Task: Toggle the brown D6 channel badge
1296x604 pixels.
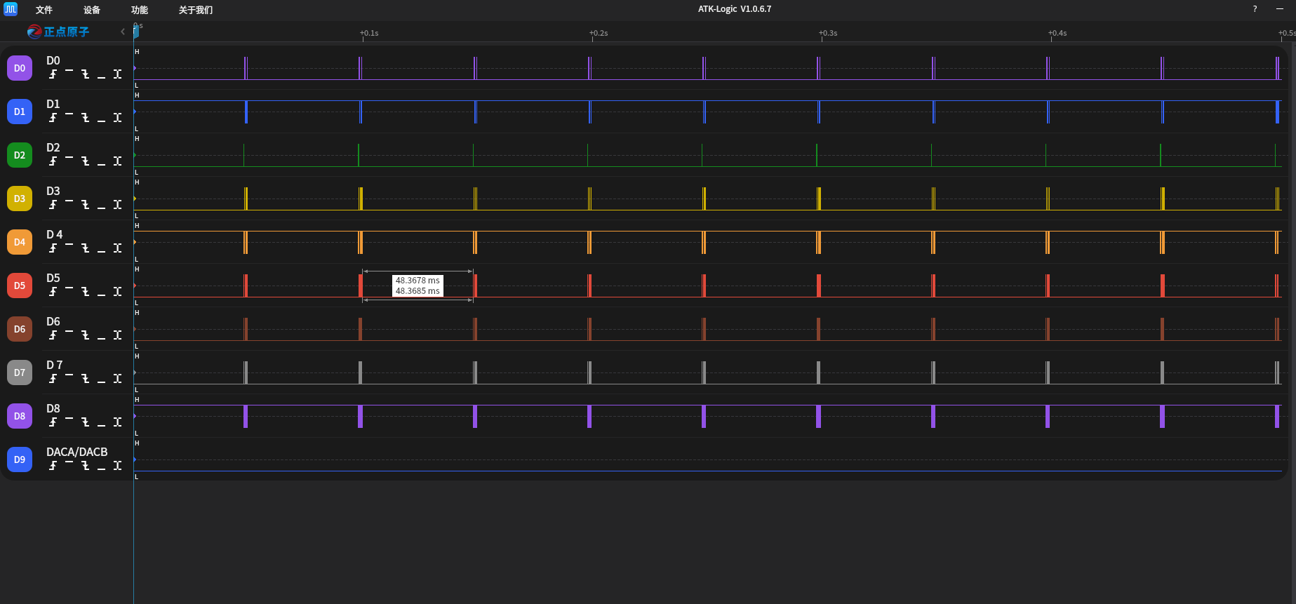Action: [20, 329]
